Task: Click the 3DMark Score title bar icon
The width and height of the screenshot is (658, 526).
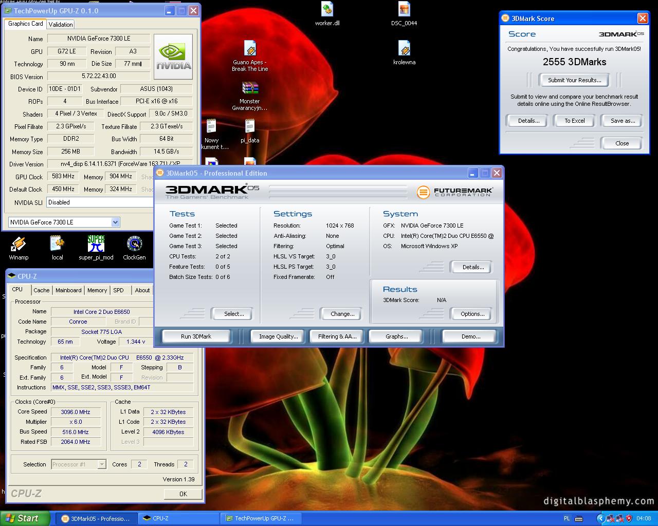Action: point(505,18)
